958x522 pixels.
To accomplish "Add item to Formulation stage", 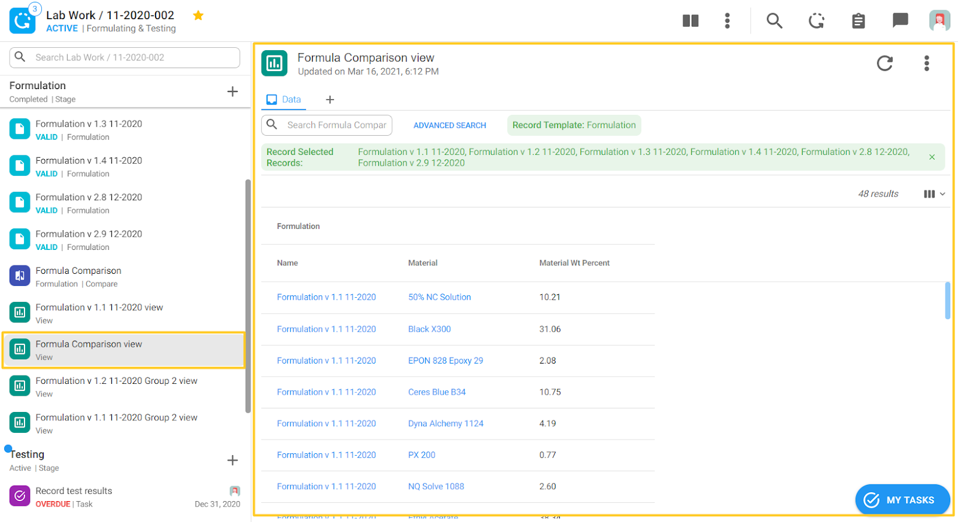I will pyautogui.click(x=232, y=91).
